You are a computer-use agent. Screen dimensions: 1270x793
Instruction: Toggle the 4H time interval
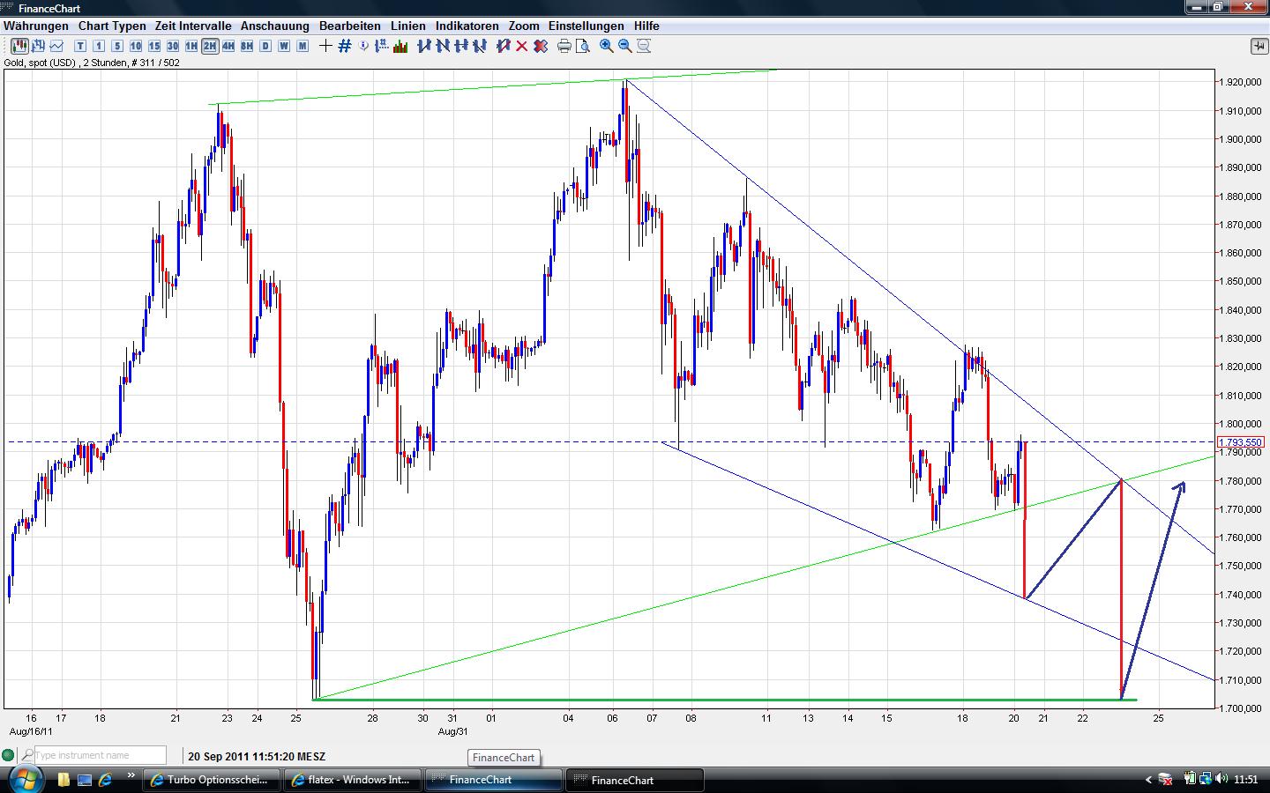click(228, 46)
